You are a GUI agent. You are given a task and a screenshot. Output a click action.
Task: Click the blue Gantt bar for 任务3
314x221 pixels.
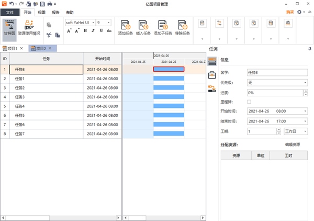tap(169, 97)
